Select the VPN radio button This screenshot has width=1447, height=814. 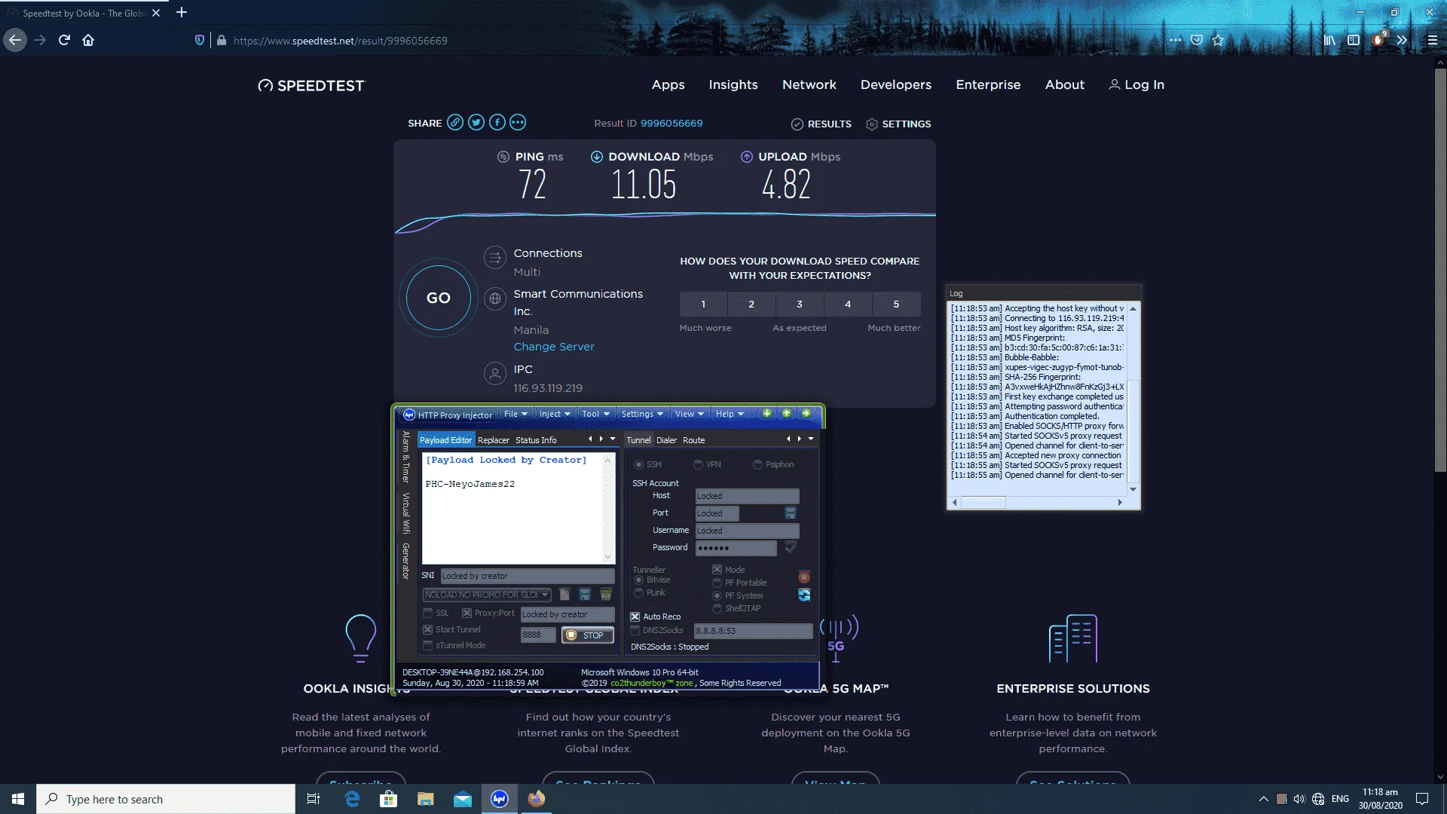699,465
